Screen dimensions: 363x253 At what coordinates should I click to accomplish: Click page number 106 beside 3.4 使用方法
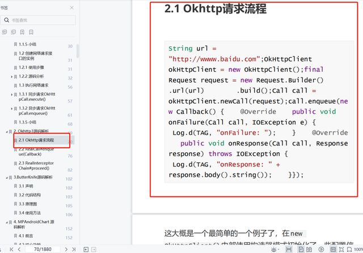point(69,215)
